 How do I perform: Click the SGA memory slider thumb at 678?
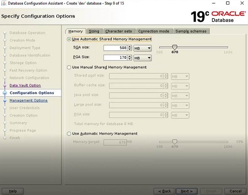174,47
